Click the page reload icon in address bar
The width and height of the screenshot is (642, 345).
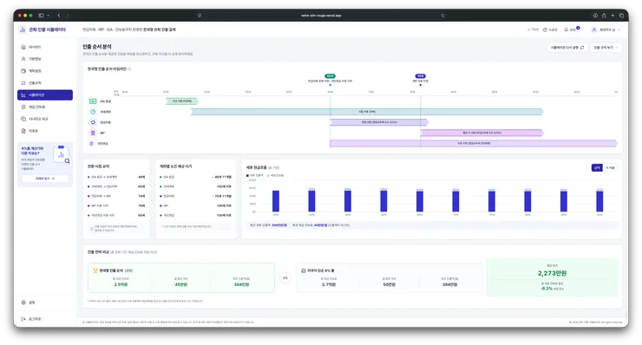(x=442, y=16)
